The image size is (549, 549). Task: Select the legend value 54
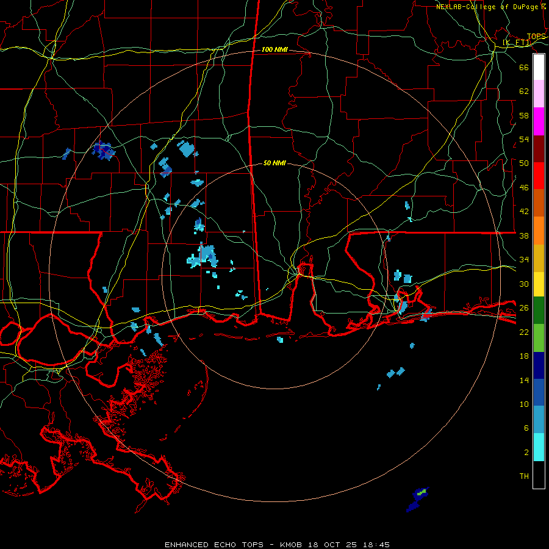coord(524,139)
